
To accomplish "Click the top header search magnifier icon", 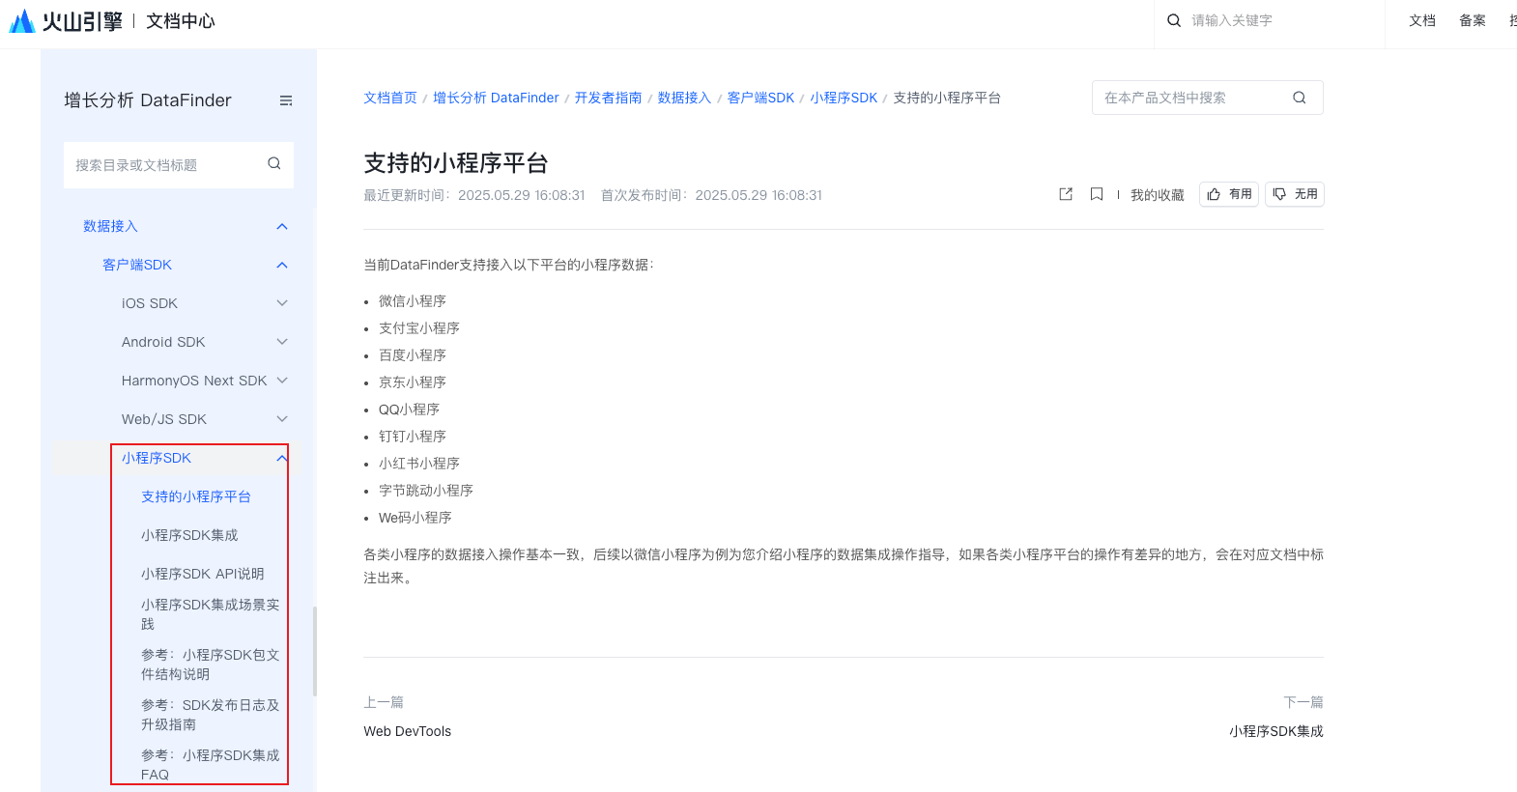I will click(1174, 20).
